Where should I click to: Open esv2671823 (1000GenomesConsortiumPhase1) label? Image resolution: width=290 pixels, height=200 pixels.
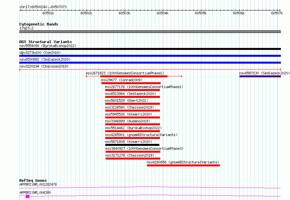125,73
